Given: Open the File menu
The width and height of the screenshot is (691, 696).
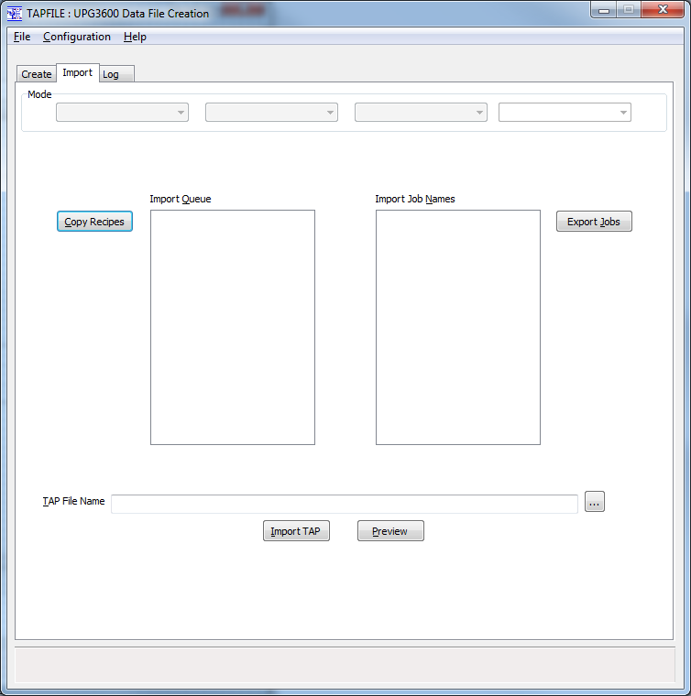Looking at the screenshot, I should [22, 37].
